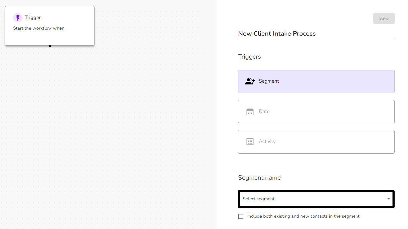Enable include existing and new contacts checkbox
This screenshot has width=408, height=229.
(241, 216)
